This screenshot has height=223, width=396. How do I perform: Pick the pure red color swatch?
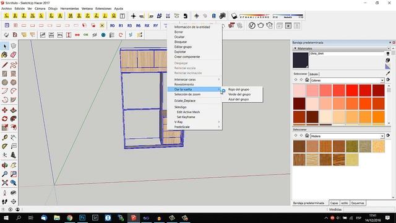[352, 90]
